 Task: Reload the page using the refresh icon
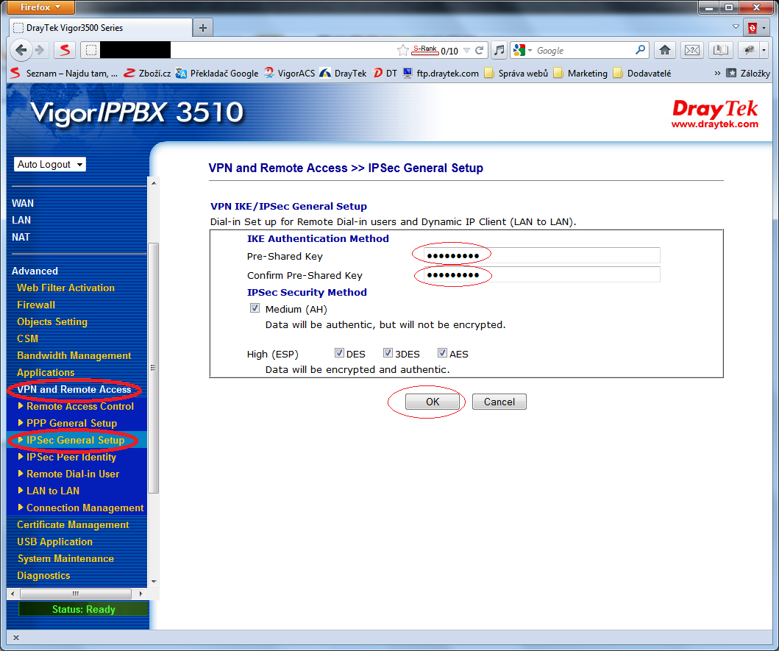pos(480,50)
